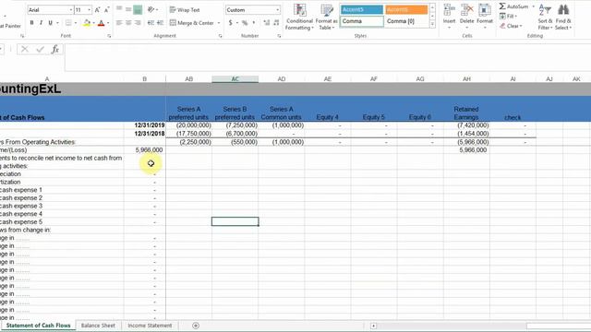Screen dimensions: 591x332
Task: Click Merge & Center
Action: click(x=192, y=23)
